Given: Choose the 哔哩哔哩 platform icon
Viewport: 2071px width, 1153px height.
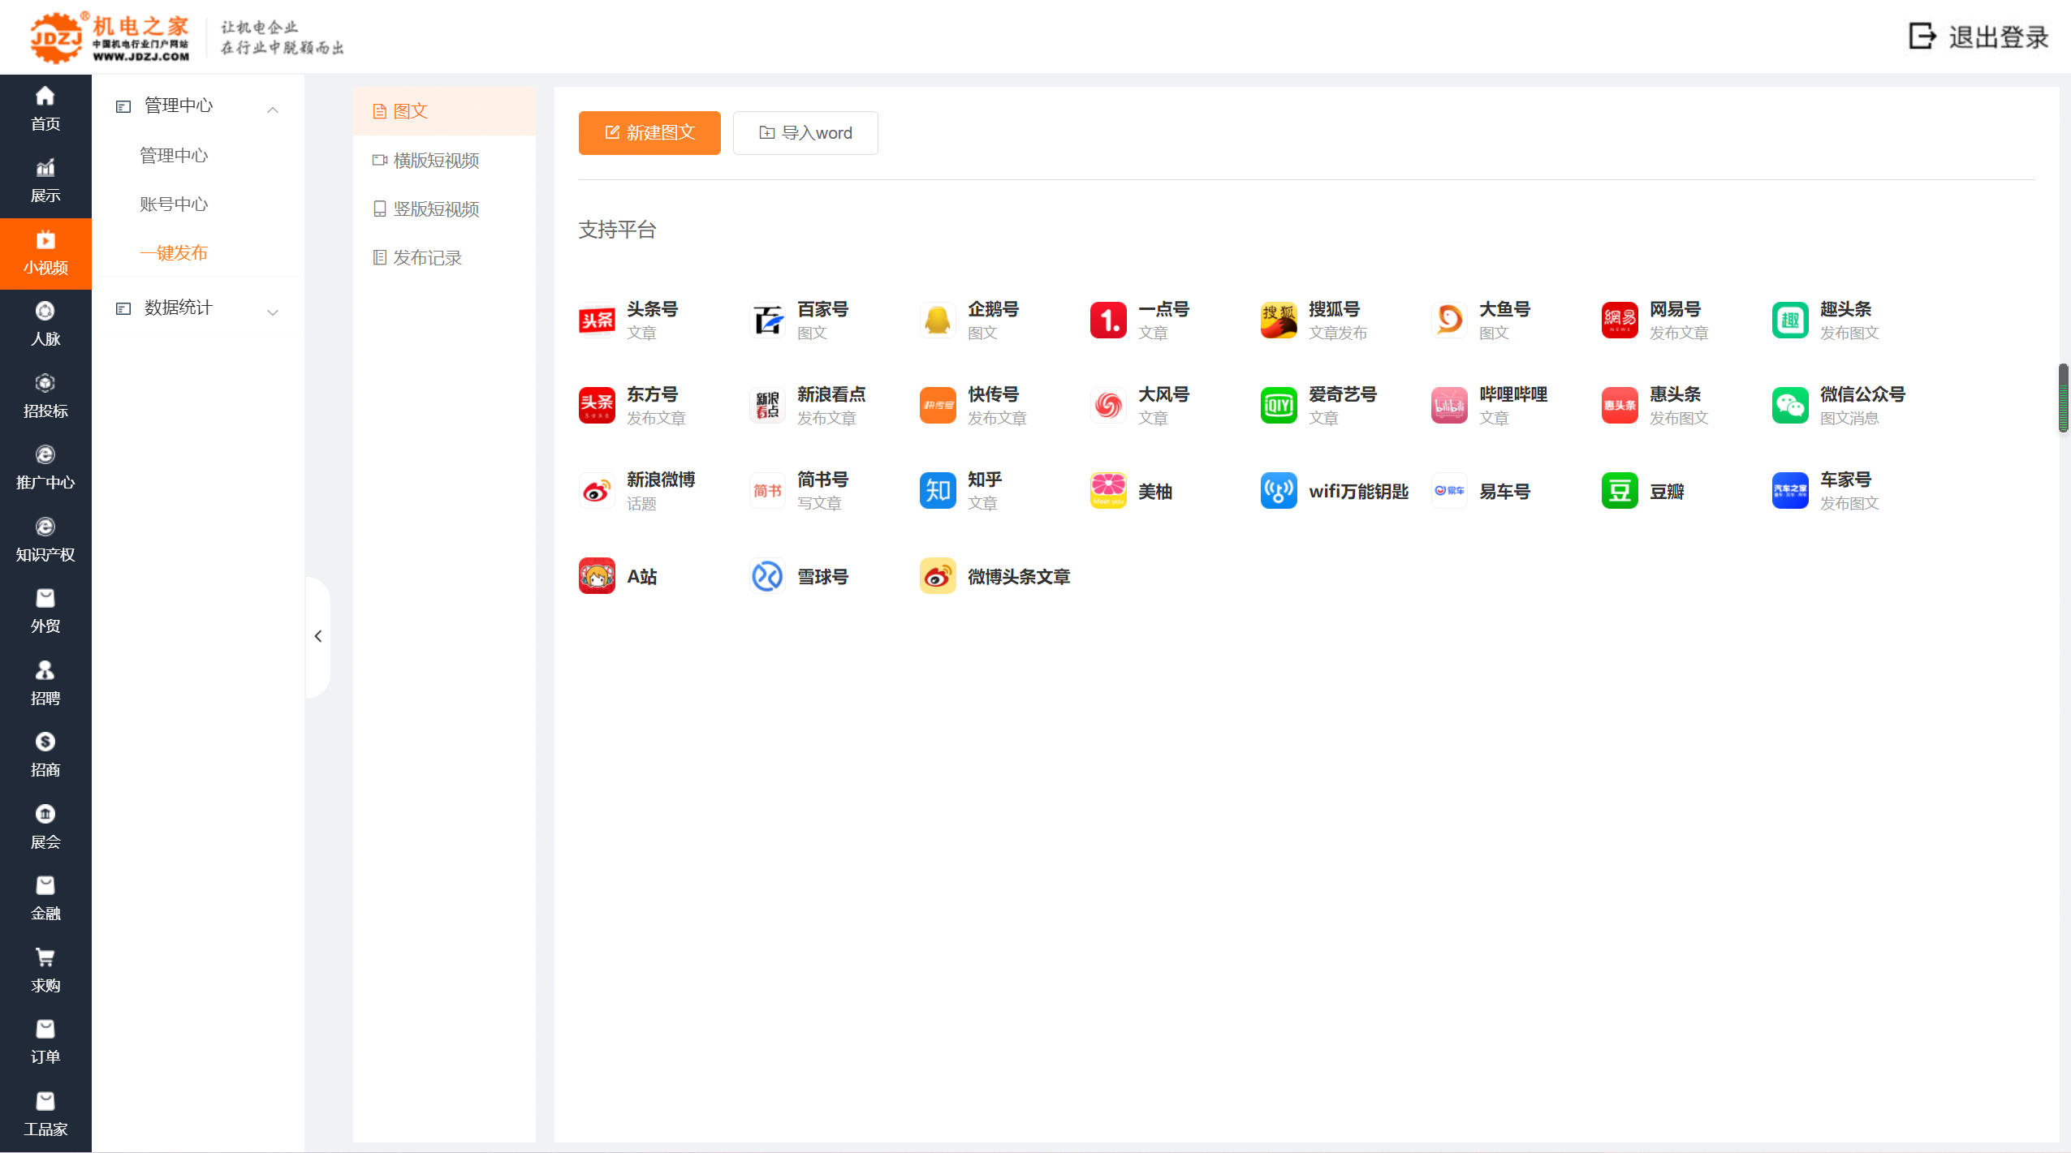Looking at the screenshot, I should [x=1449, y=406].
